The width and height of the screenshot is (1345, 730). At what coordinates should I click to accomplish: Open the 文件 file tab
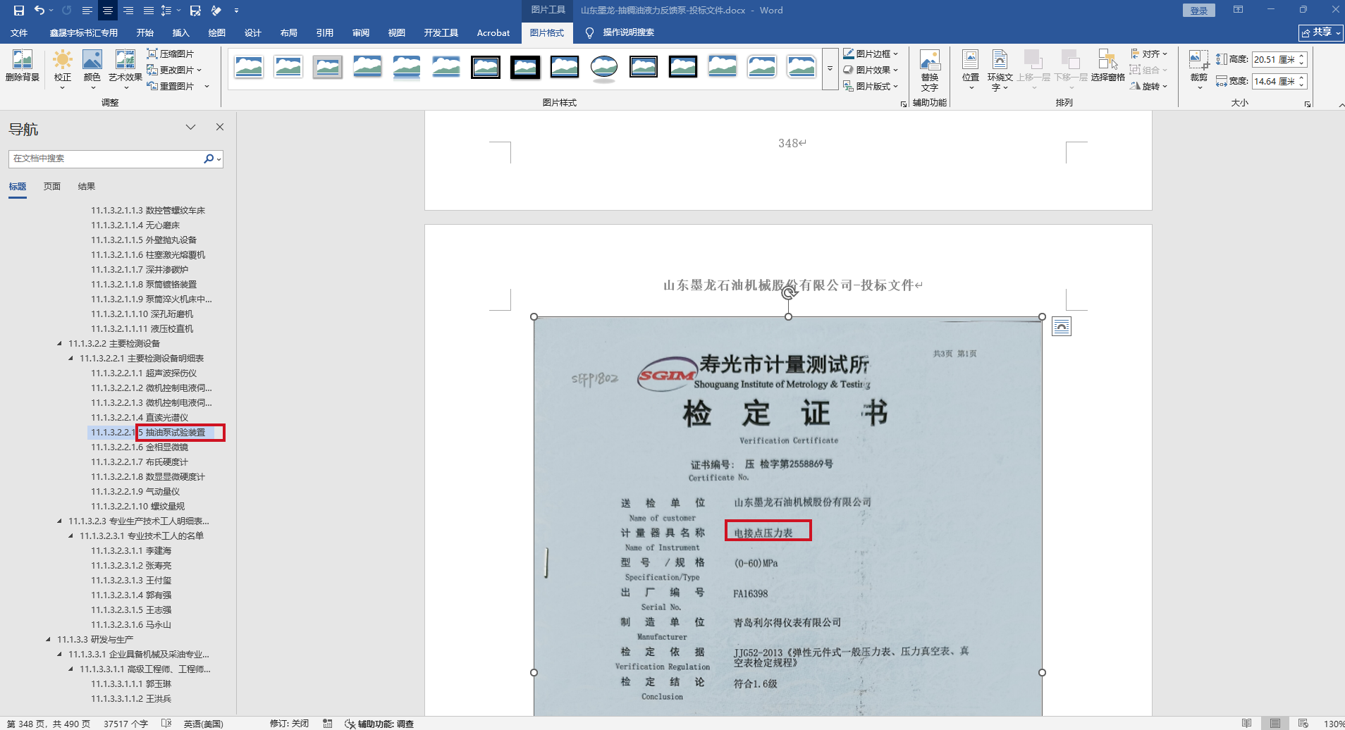19,32
